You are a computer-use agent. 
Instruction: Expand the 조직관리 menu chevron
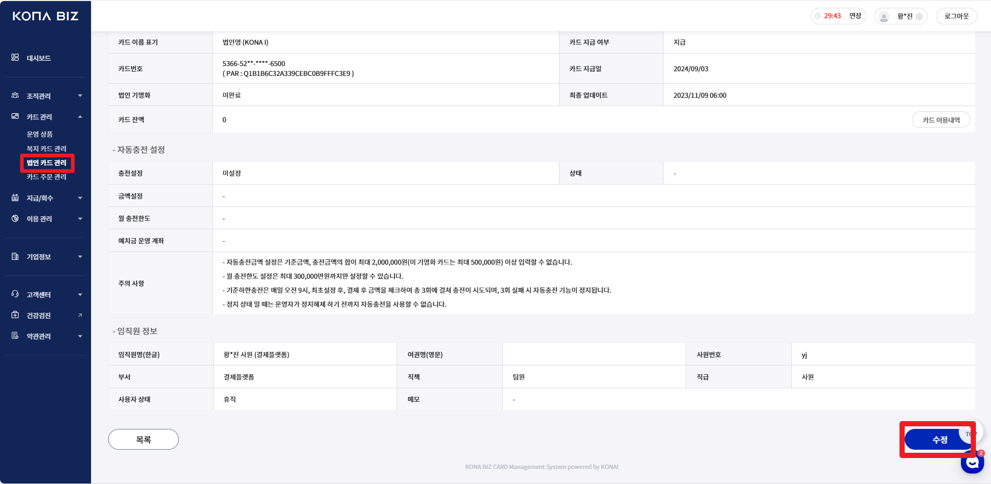tap(80, 96)
